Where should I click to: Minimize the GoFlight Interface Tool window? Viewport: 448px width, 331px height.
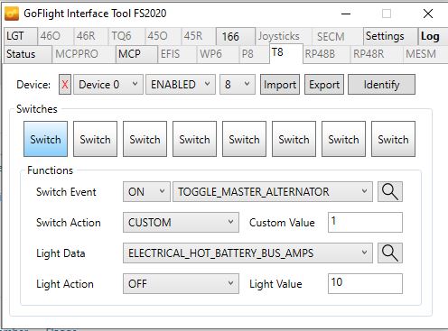[346, 14]
